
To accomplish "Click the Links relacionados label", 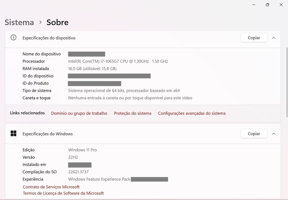I will coord(27,113).
